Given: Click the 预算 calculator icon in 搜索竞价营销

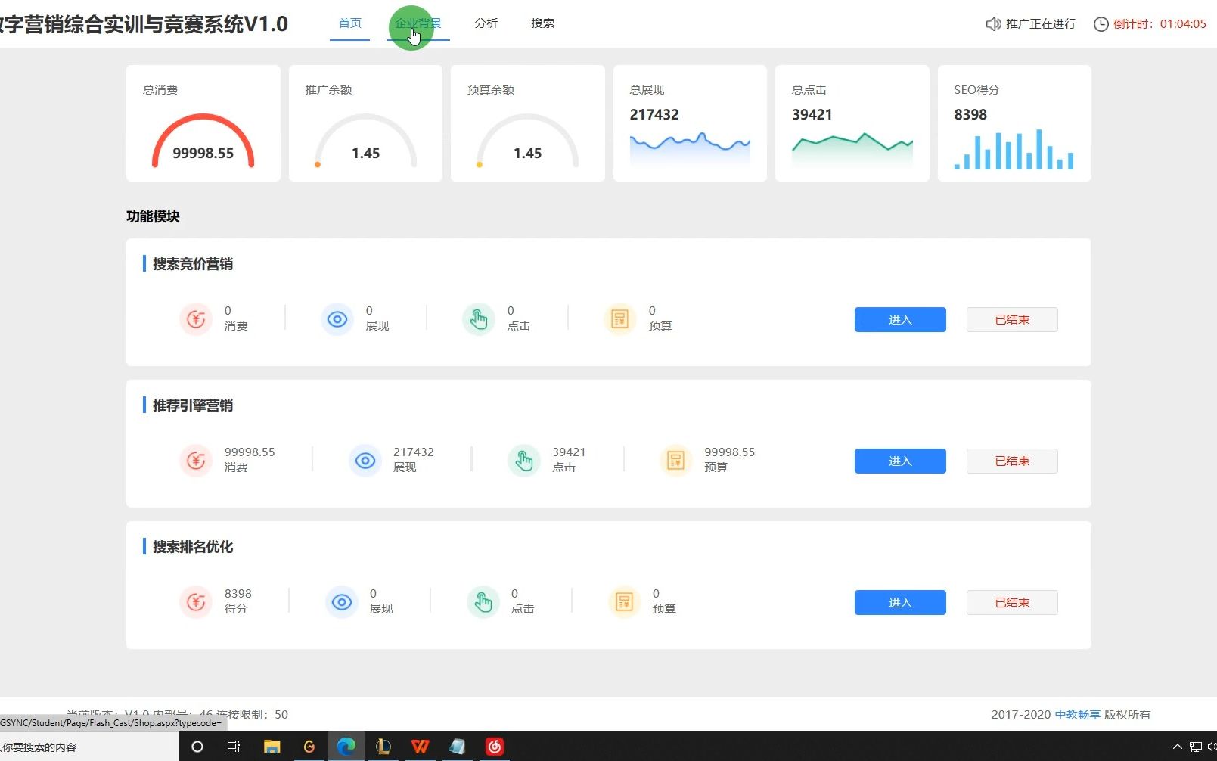Looking at the screenshot, I should tap(620, 319).
